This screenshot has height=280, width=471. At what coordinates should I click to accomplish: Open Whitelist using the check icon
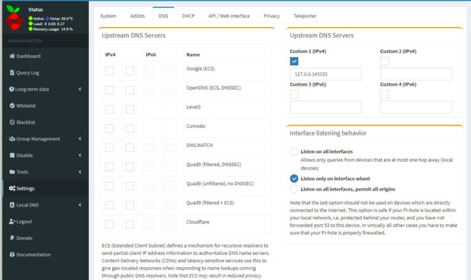[x=12, y=106]
